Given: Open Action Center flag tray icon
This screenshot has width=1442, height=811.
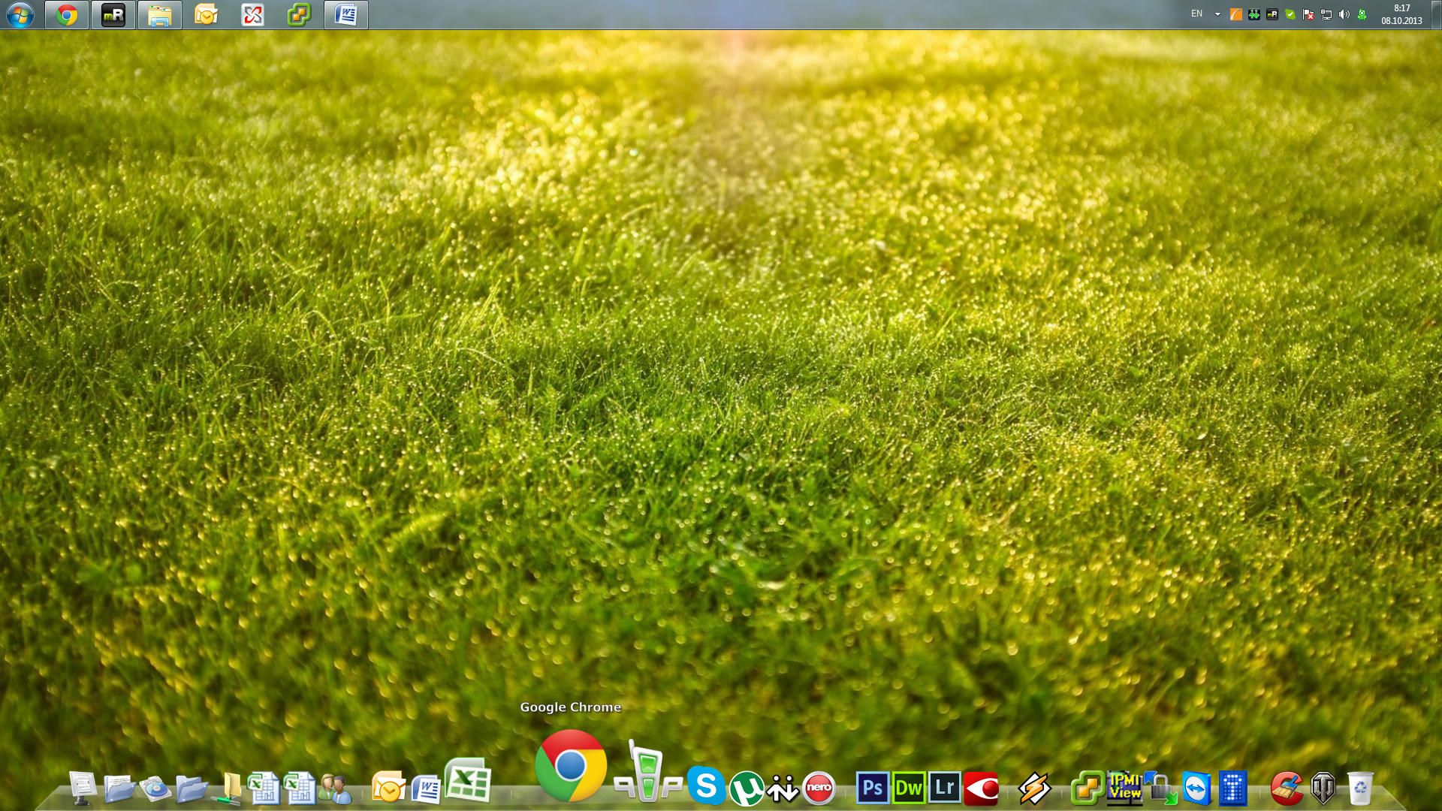Looking at the screenshot, I should pyautogui.click(x=1308, y=14).
